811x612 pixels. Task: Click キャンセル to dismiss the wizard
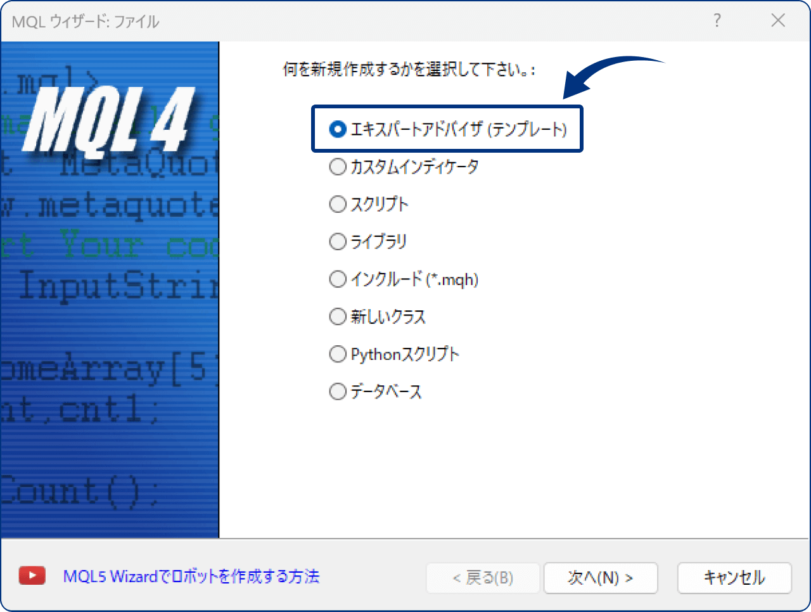(734, 577)
